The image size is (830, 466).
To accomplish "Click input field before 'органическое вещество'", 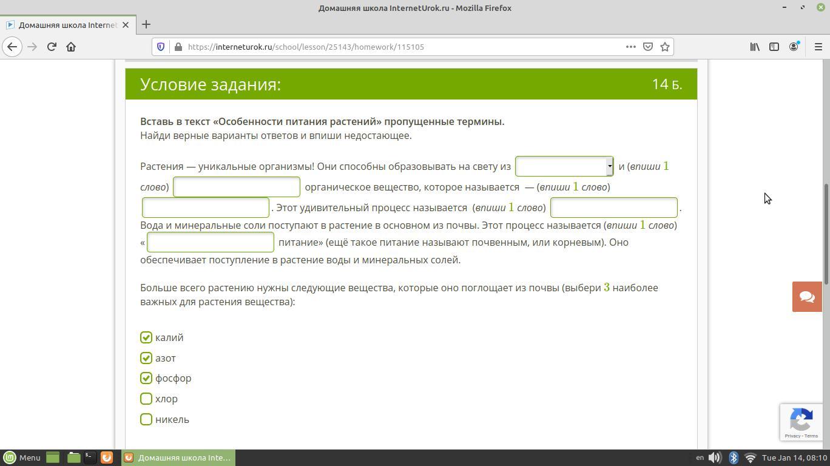I will [x=237, y=187].
